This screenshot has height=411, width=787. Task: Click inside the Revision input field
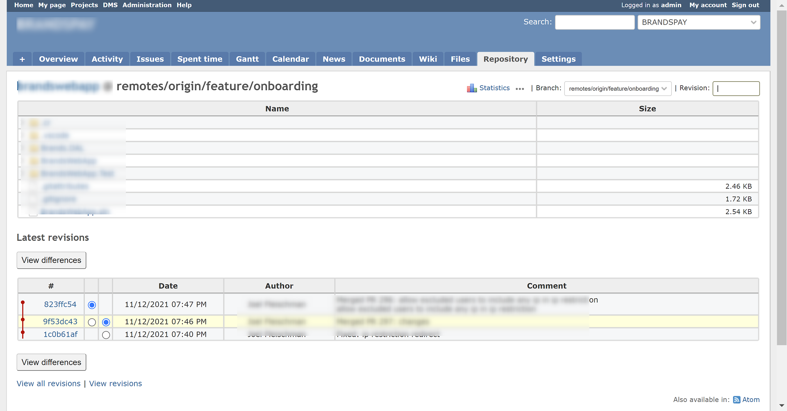click(736, 88)
